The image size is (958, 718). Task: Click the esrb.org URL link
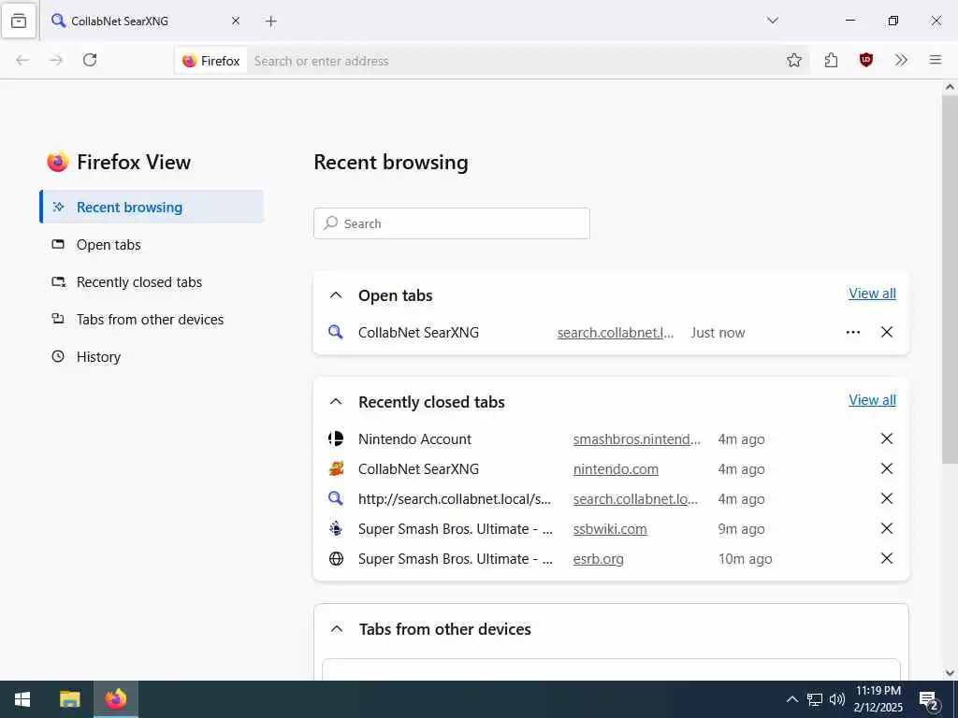[x=598, y=559]
